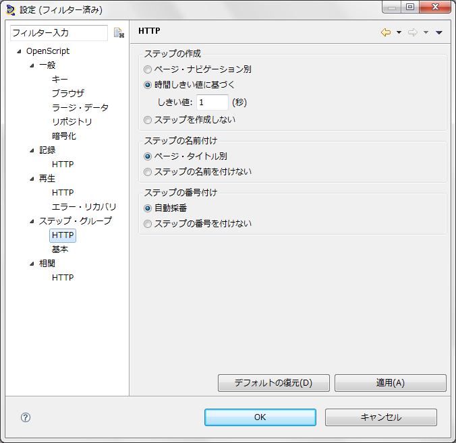Image resolution: width=456 pixels, height=443 pixels.
Task: Open the ラージ・データ preferences page
Action: [80, 108]
